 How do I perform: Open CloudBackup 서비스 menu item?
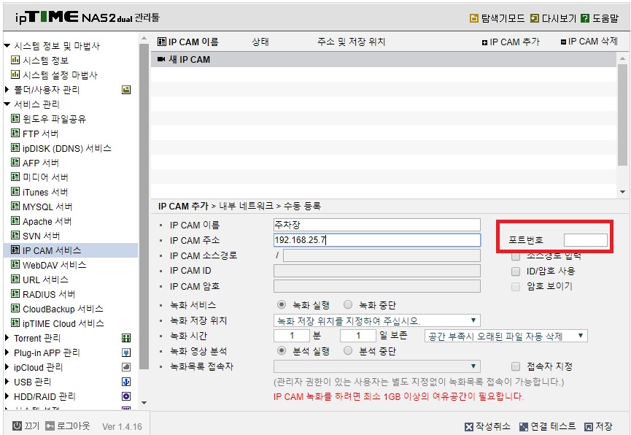coord(63,309)
